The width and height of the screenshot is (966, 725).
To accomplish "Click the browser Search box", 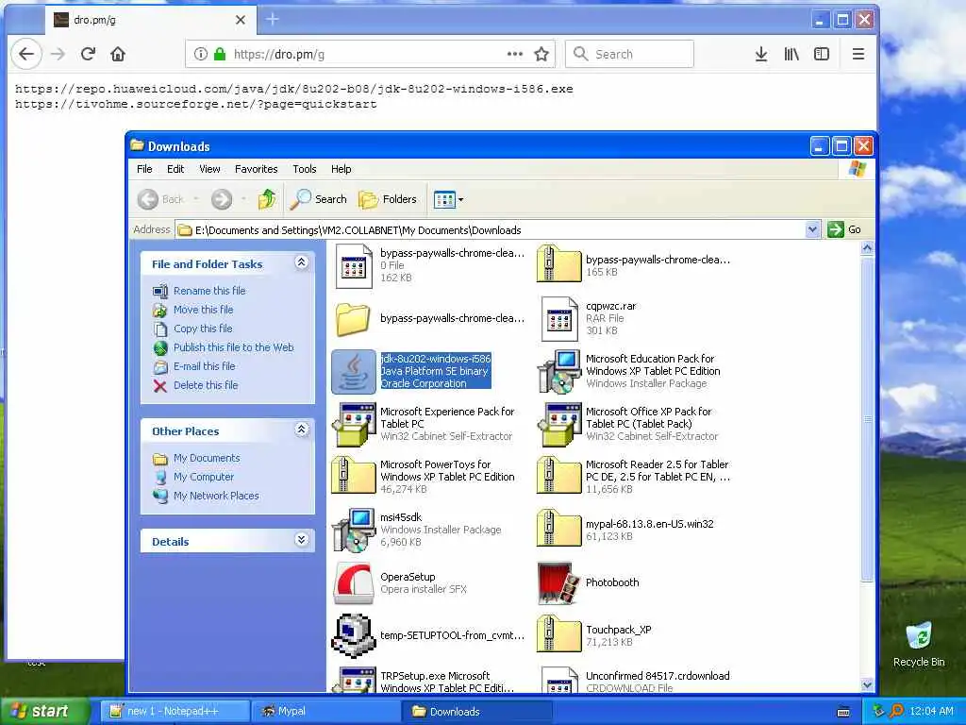I will tap(629, 54).
